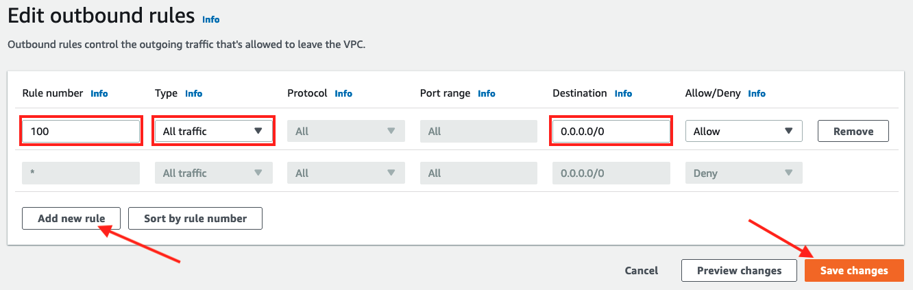
Task: Open Info link beside Rule number header
Action: (99, 93)
